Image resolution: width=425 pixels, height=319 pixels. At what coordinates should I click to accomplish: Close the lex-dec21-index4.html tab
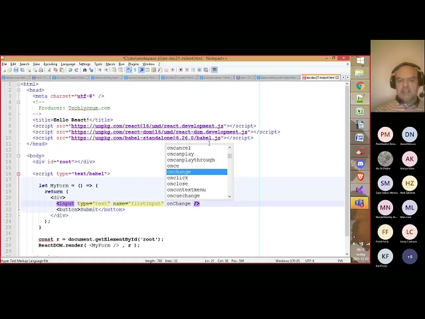click(x=337, y=78)
